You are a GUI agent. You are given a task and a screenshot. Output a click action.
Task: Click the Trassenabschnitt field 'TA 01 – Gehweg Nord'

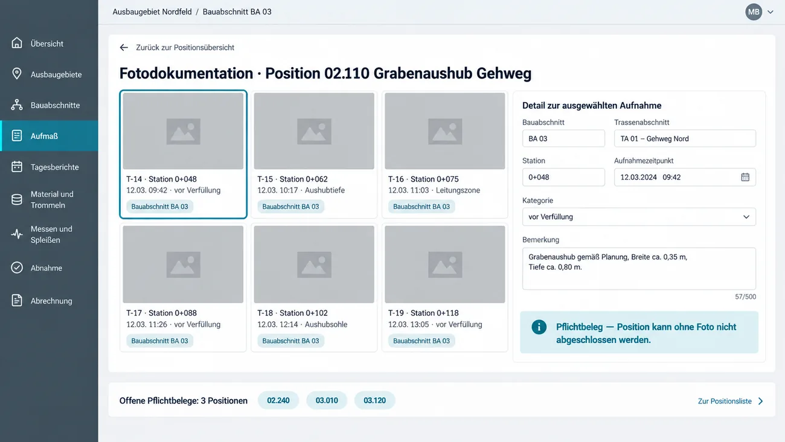coord(685,138)
